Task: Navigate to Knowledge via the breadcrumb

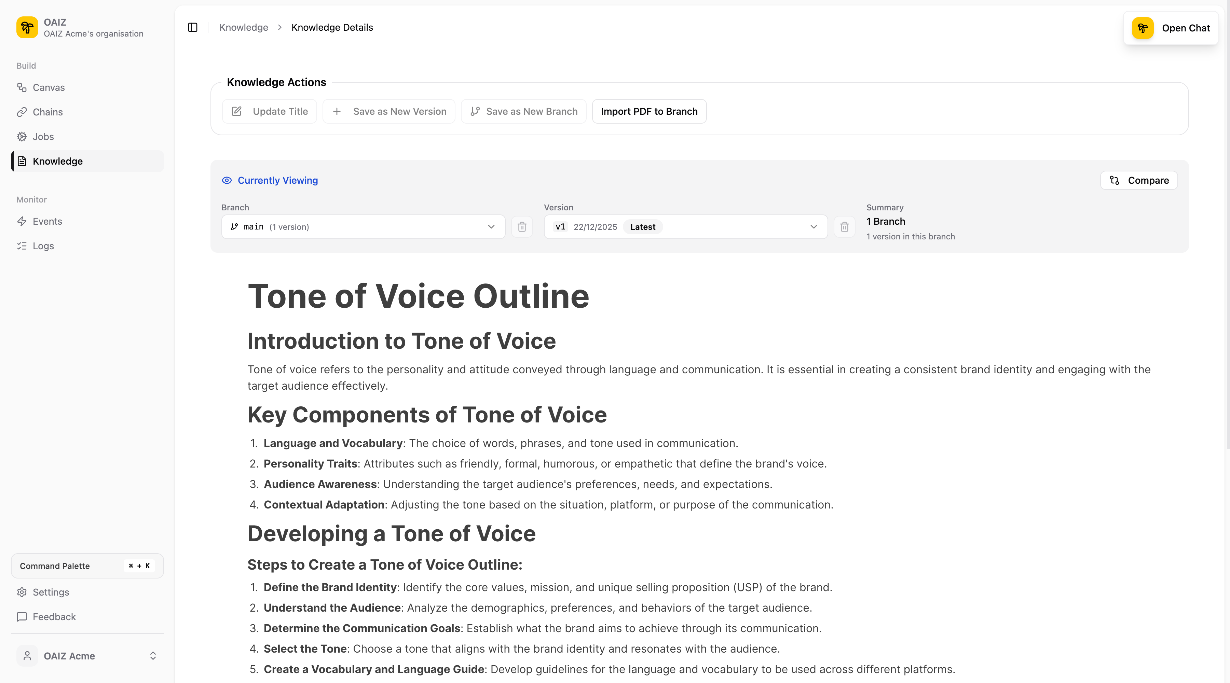Action: [x=244, y=27]
